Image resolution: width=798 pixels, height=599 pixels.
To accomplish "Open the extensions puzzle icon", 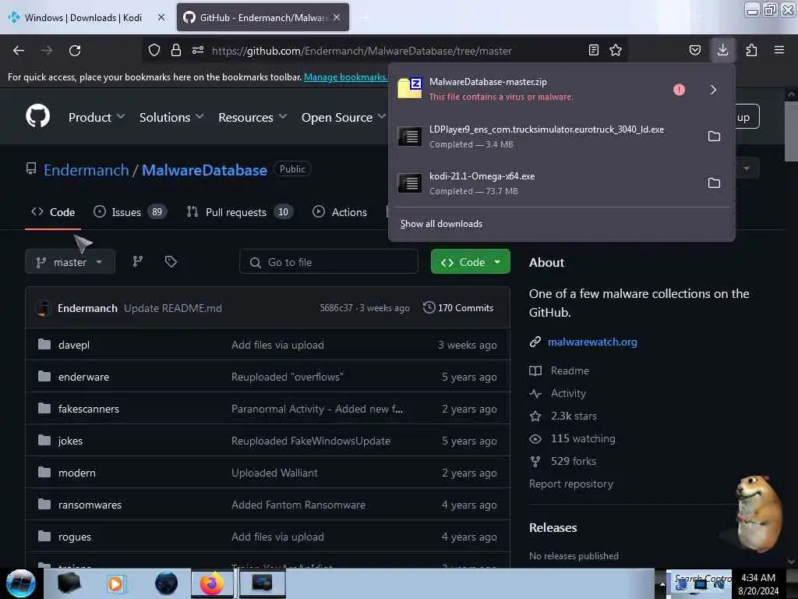I will (x=751, y=50).
